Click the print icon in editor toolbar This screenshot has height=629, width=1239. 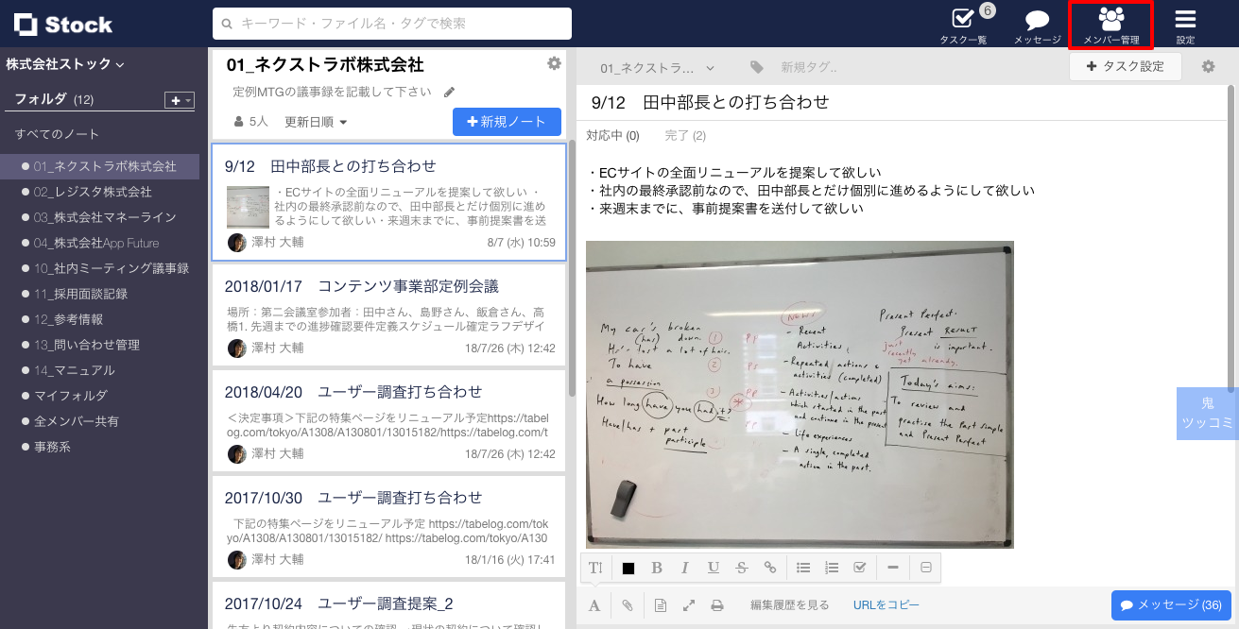coord(717,604)
